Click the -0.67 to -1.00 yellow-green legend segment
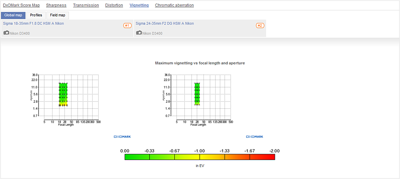 tap(187, 157)
